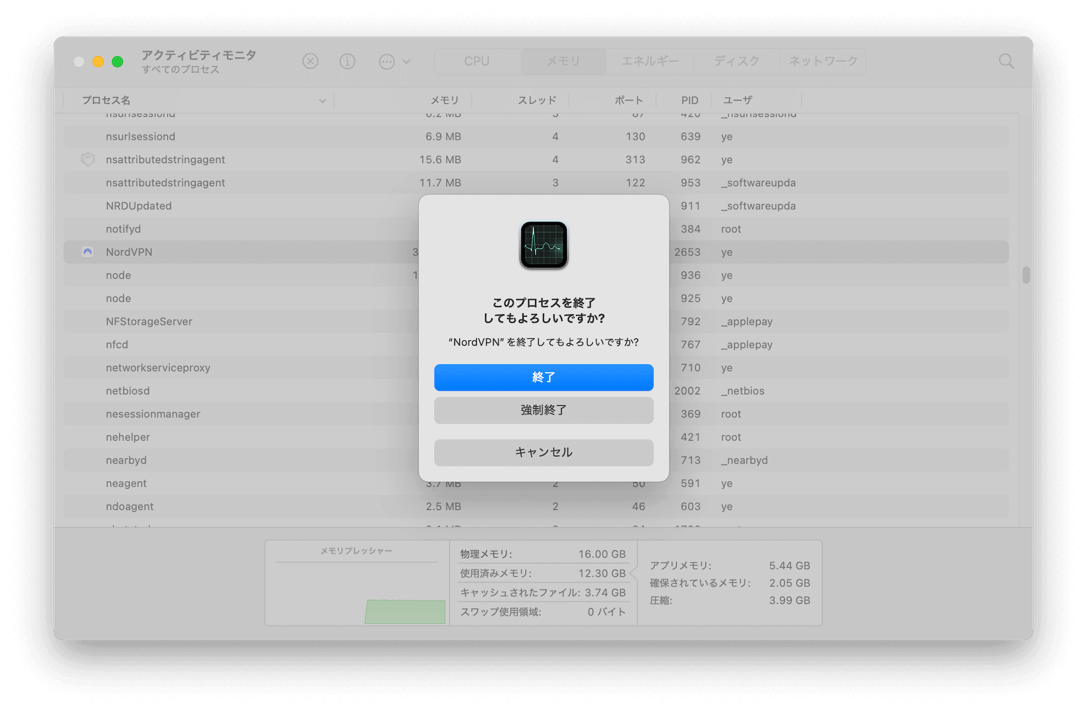Click the 使用済みメモリ value 12.30 GB
The height and width of the screenshot is (711, 1087).
(602, 573)
